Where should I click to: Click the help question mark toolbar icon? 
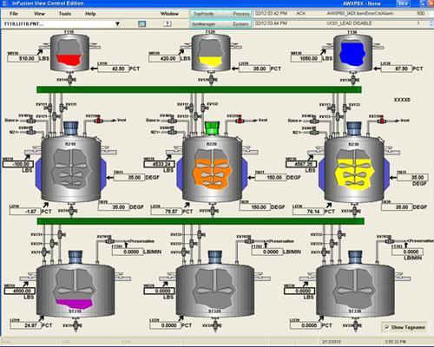tap(168, 23)
